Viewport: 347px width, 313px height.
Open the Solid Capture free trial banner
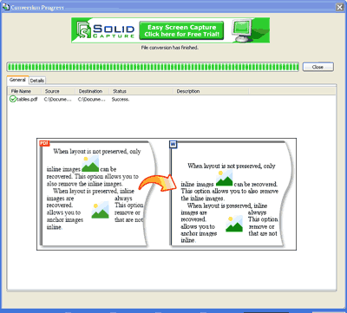tap(170, 30)
